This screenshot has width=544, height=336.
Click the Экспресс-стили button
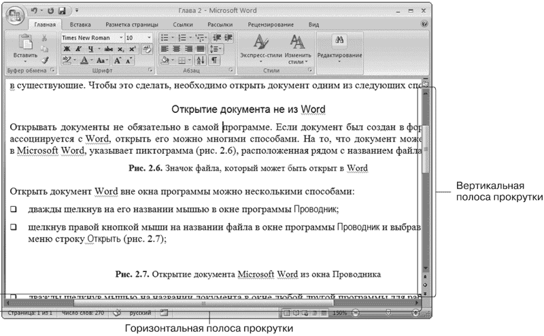(x=261, y=48)
